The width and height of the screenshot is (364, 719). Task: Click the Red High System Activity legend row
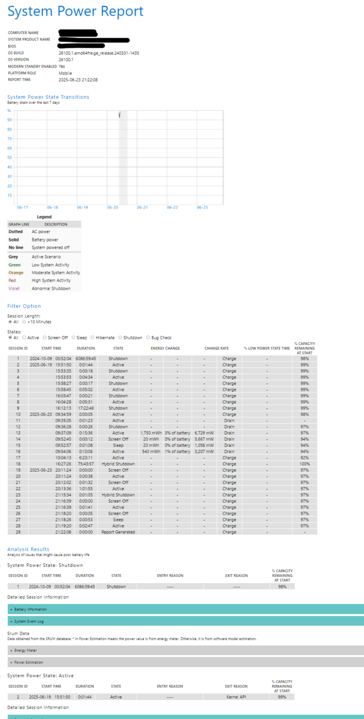pyautogui.click(x=44, y=280)
